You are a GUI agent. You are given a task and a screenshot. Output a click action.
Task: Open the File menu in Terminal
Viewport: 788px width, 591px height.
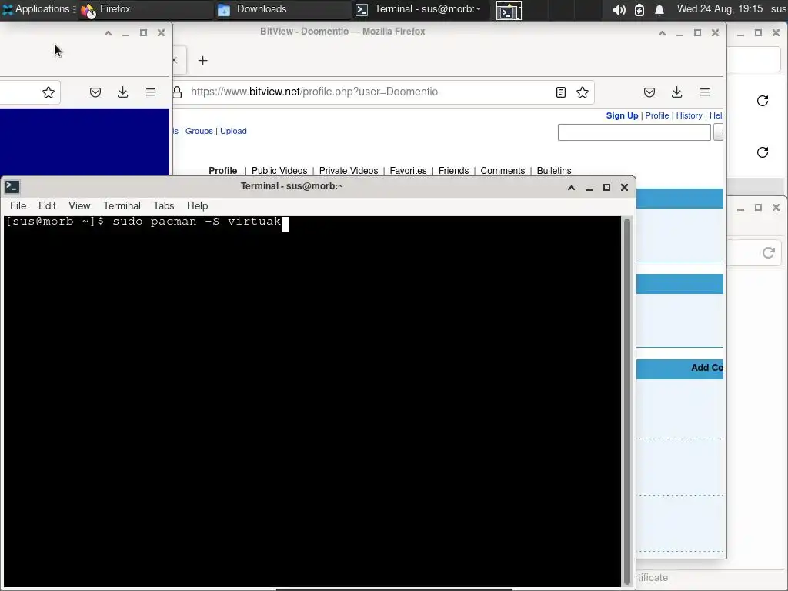click(18, 206)
